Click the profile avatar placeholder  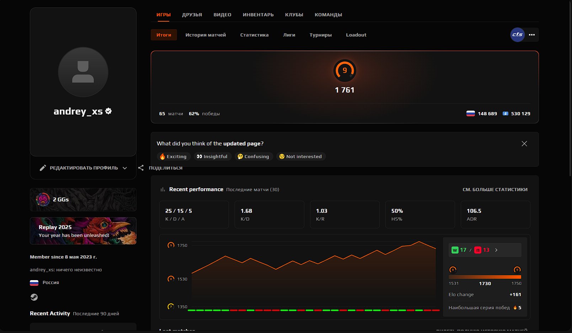pyautogui.click(x=83, y=72)
